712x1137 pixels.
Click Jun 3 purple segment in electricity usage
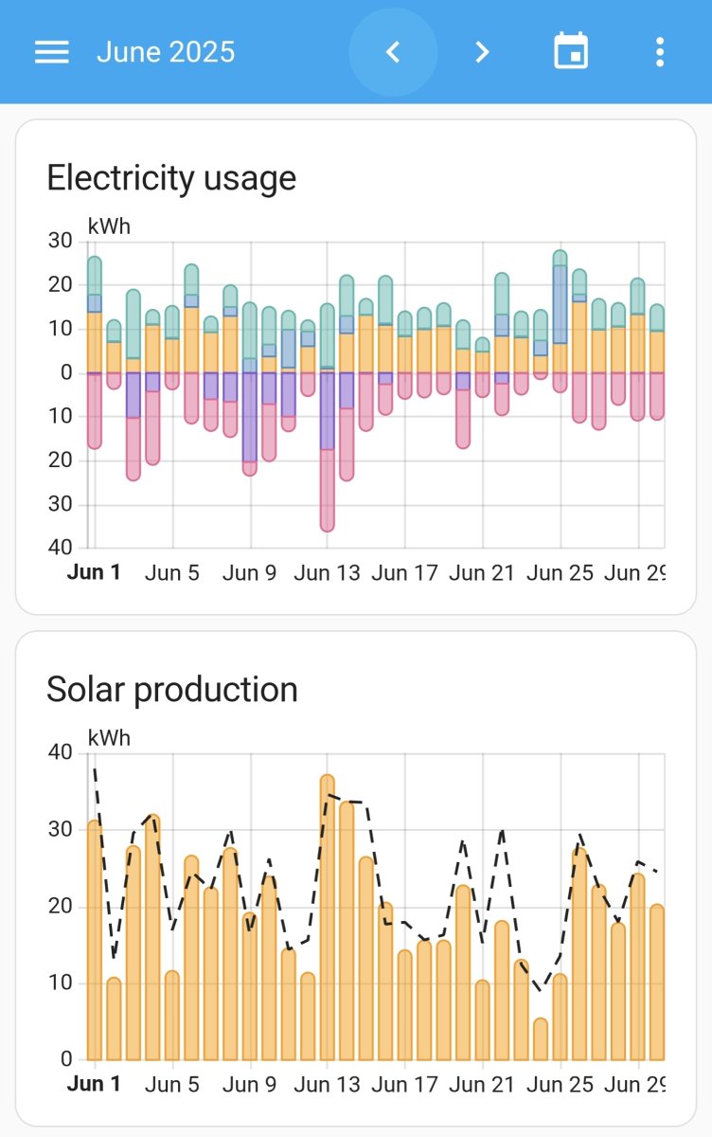click(x=133, y=395)
